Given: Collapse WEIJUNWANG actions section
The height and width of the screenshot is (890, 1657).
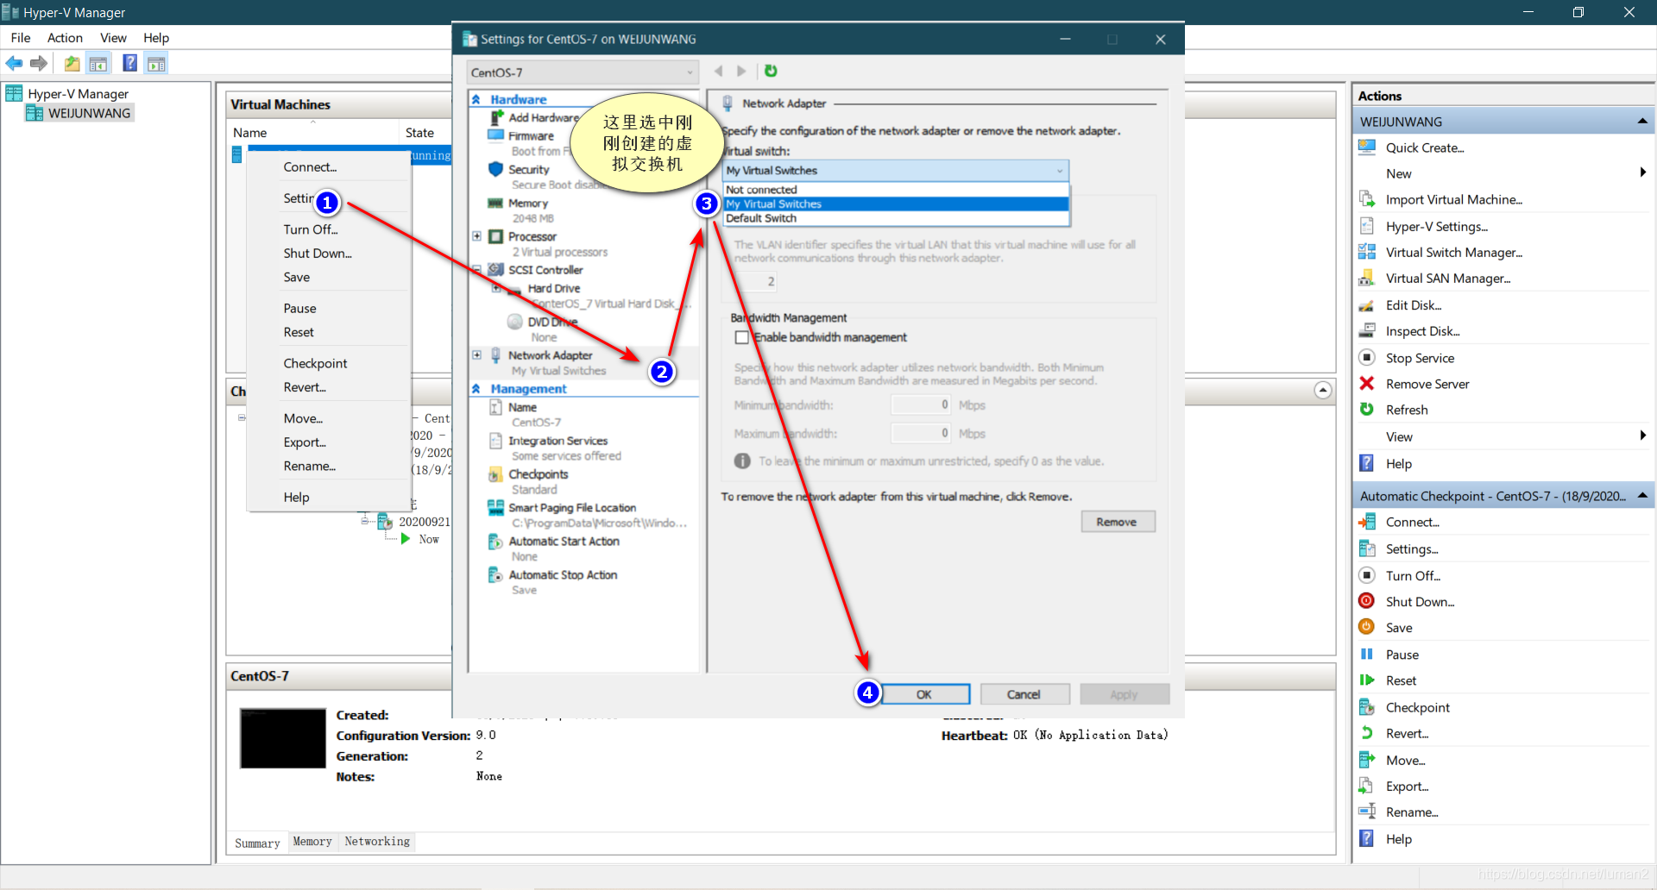Looking at the screenshot, I should coord(1642,122).
